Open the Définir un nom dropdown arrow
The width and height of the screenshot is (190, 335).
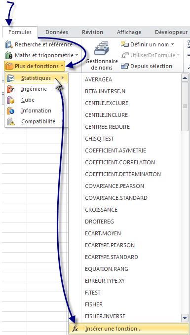pos(172,44)
